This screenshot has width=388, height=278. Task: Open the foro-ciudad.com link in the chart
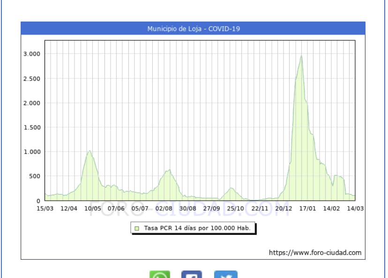315,253
